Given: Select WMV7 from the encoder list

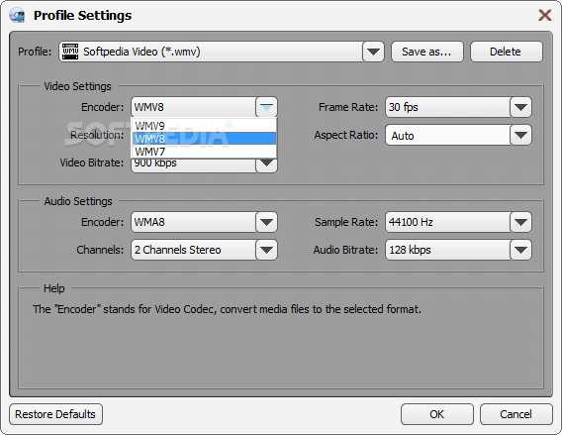Looking at the screenshot, I should (204, 152).
